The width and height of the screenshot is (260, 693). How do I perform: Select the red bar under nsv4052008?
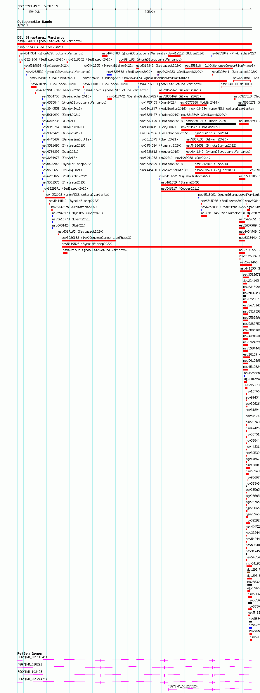pyautogui.click(x=55, y=198)
